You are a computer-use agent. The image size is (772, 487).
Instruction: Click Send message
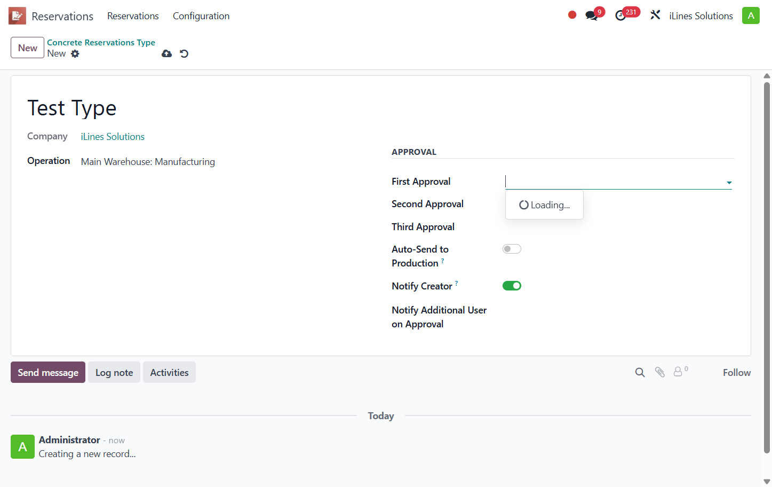tap(48, 372)
